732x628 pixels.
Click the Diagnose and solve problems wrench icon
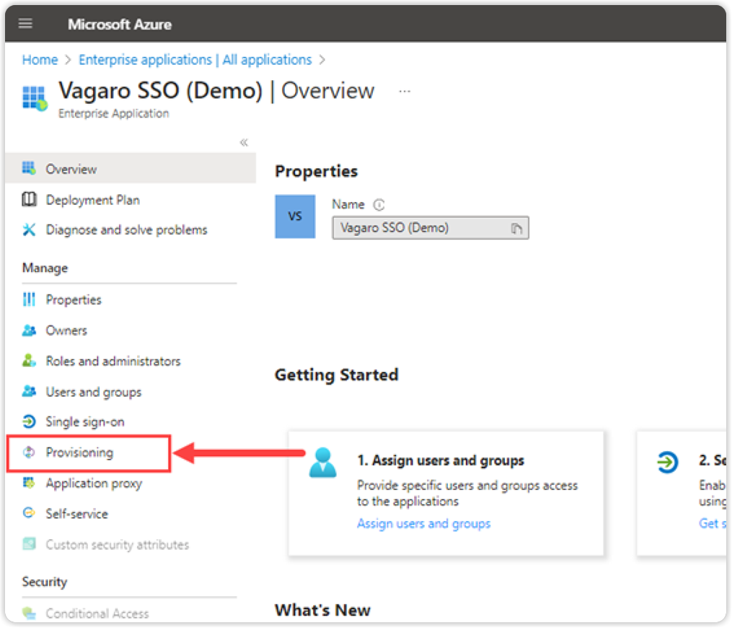(29, 230)
